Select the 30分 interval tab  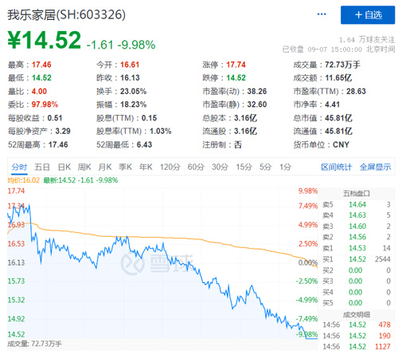point(220,167)
